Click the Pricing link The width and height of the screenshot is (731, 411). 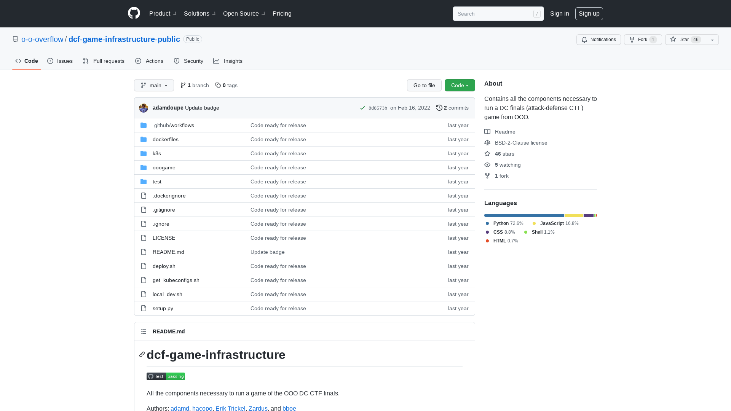pyautogui.click(x=282, y=13)
